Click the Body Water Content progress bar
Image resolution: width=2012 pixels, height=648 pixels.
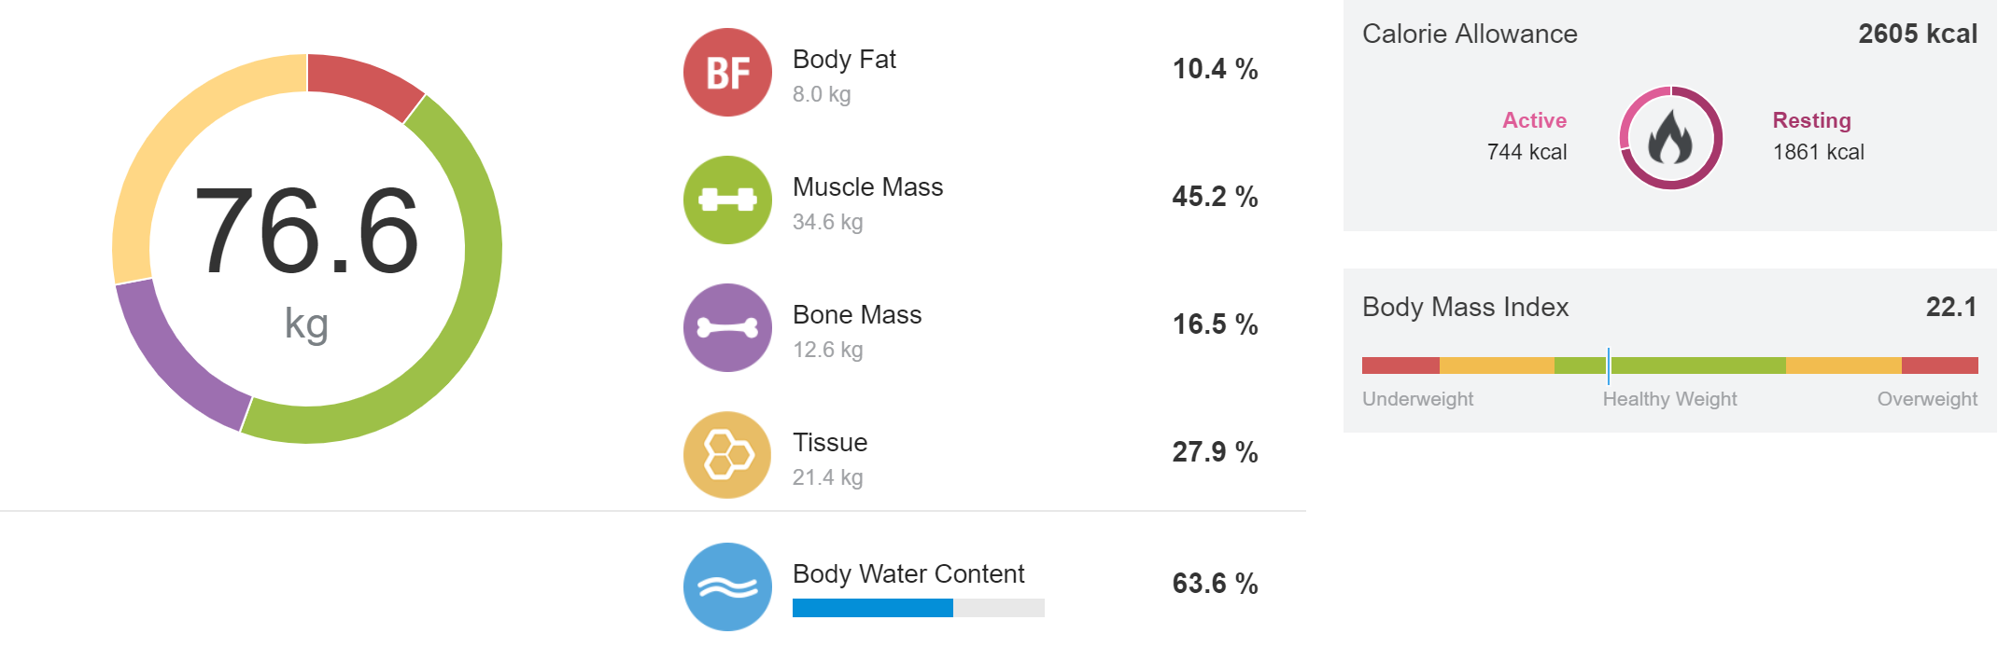coord(918,608)
